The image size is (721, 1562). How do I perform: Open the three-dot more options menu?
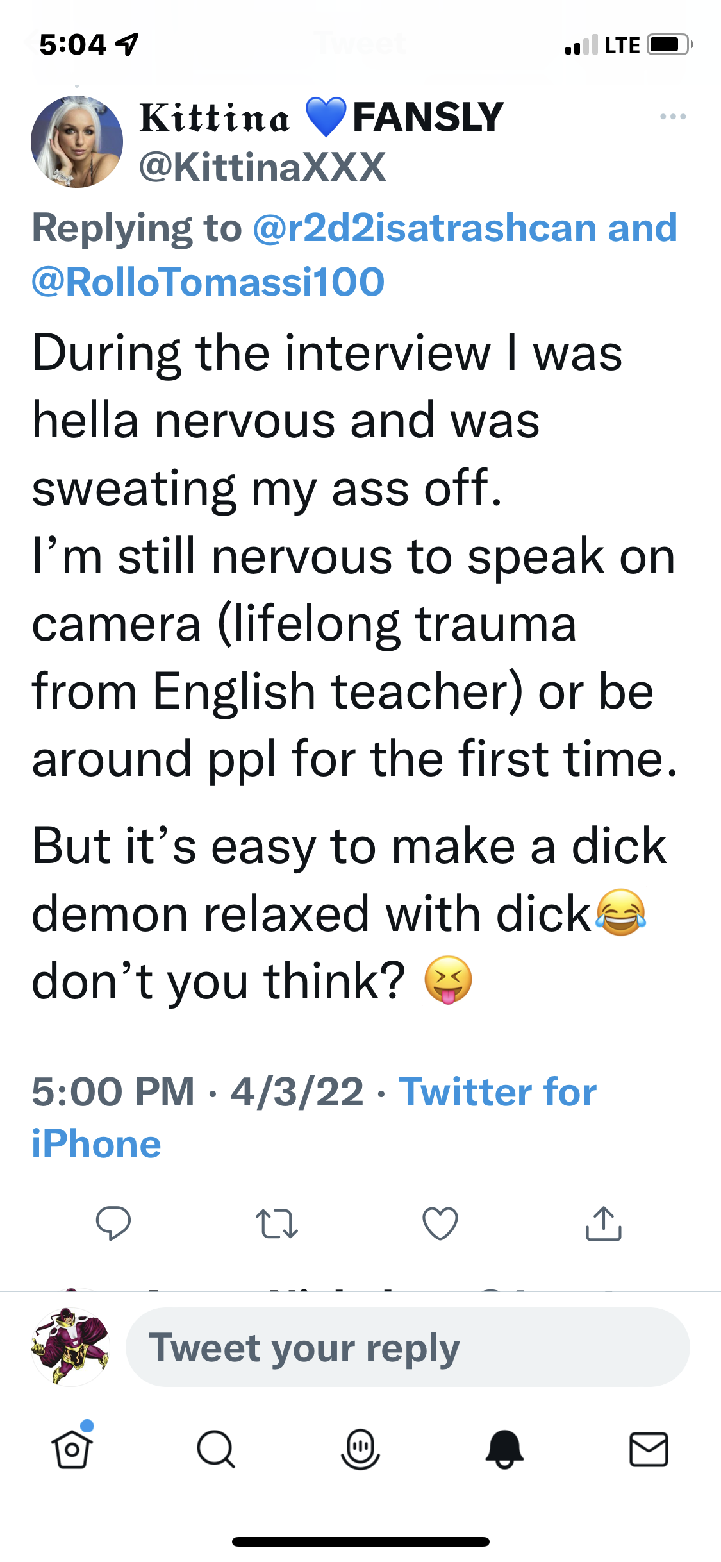[x=673, y=117]
